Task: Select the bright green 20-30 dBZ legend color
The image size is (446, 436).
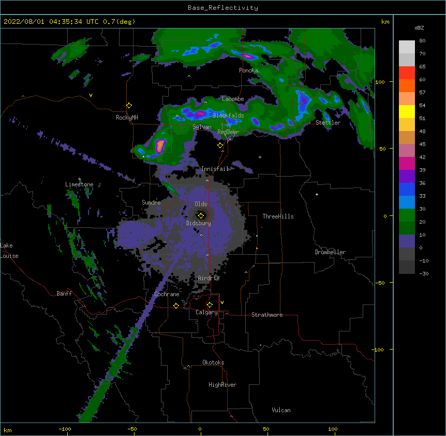Action: point(407,215)
